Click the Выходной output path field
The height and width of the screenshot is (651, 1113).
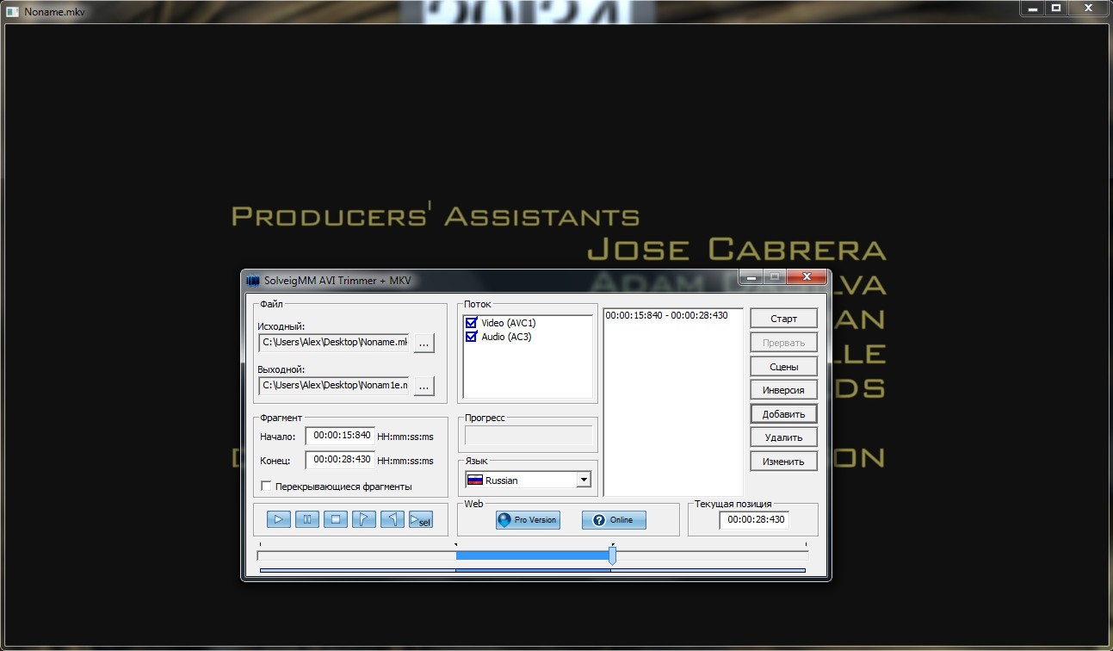[334, 386]
